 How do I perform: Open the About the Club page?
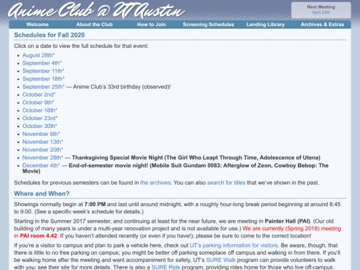95,25
